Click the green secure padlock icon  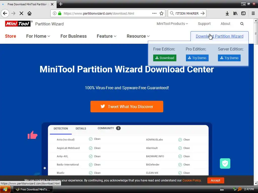pyautogui.click(x=60, y=13)
